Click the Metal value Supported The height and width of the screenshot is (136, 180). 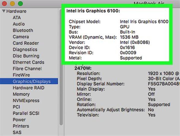pyautogui.click(x=131, y=58)
